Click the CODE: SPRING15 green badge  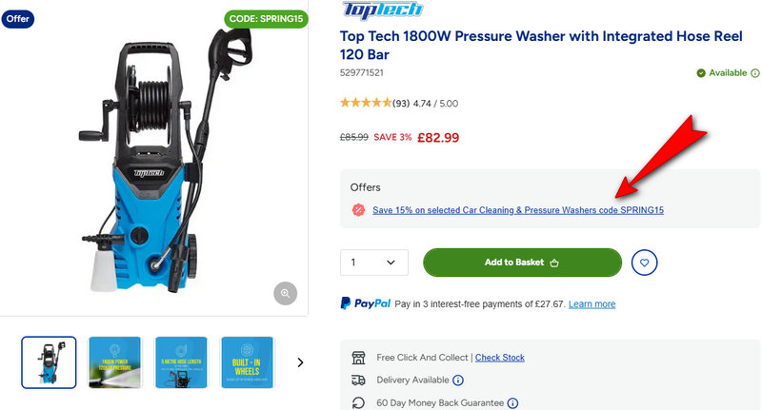coord(266,18)
